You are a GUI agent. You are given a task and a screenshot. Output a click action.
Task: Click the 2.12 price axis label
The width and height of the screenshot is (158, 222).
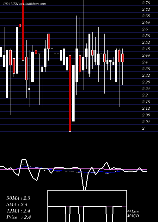146,108
